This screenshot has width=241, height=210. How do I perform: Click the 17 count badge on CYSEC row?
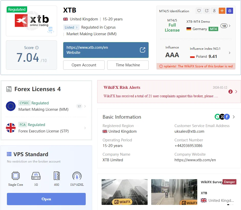pyautogui.click(x=79, y=106)
